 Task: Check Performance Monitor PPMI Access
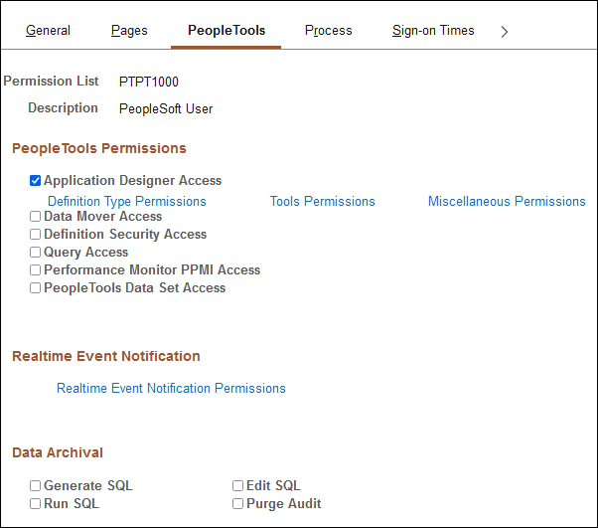(36, 270)
